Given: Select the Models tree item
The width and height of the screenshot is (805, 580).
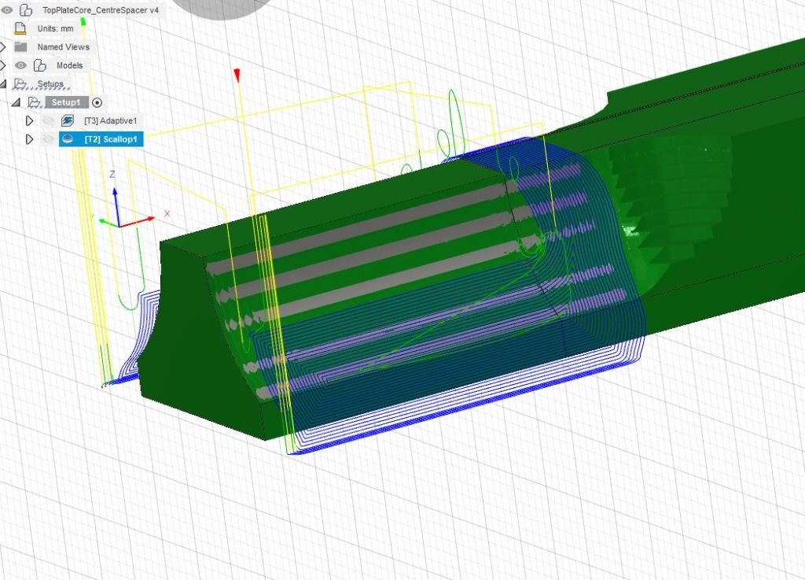Looking at the screenshot, I should click(69, 65).
